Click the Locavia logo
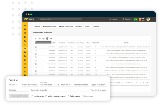162x105 pixels. click(29, 19)
